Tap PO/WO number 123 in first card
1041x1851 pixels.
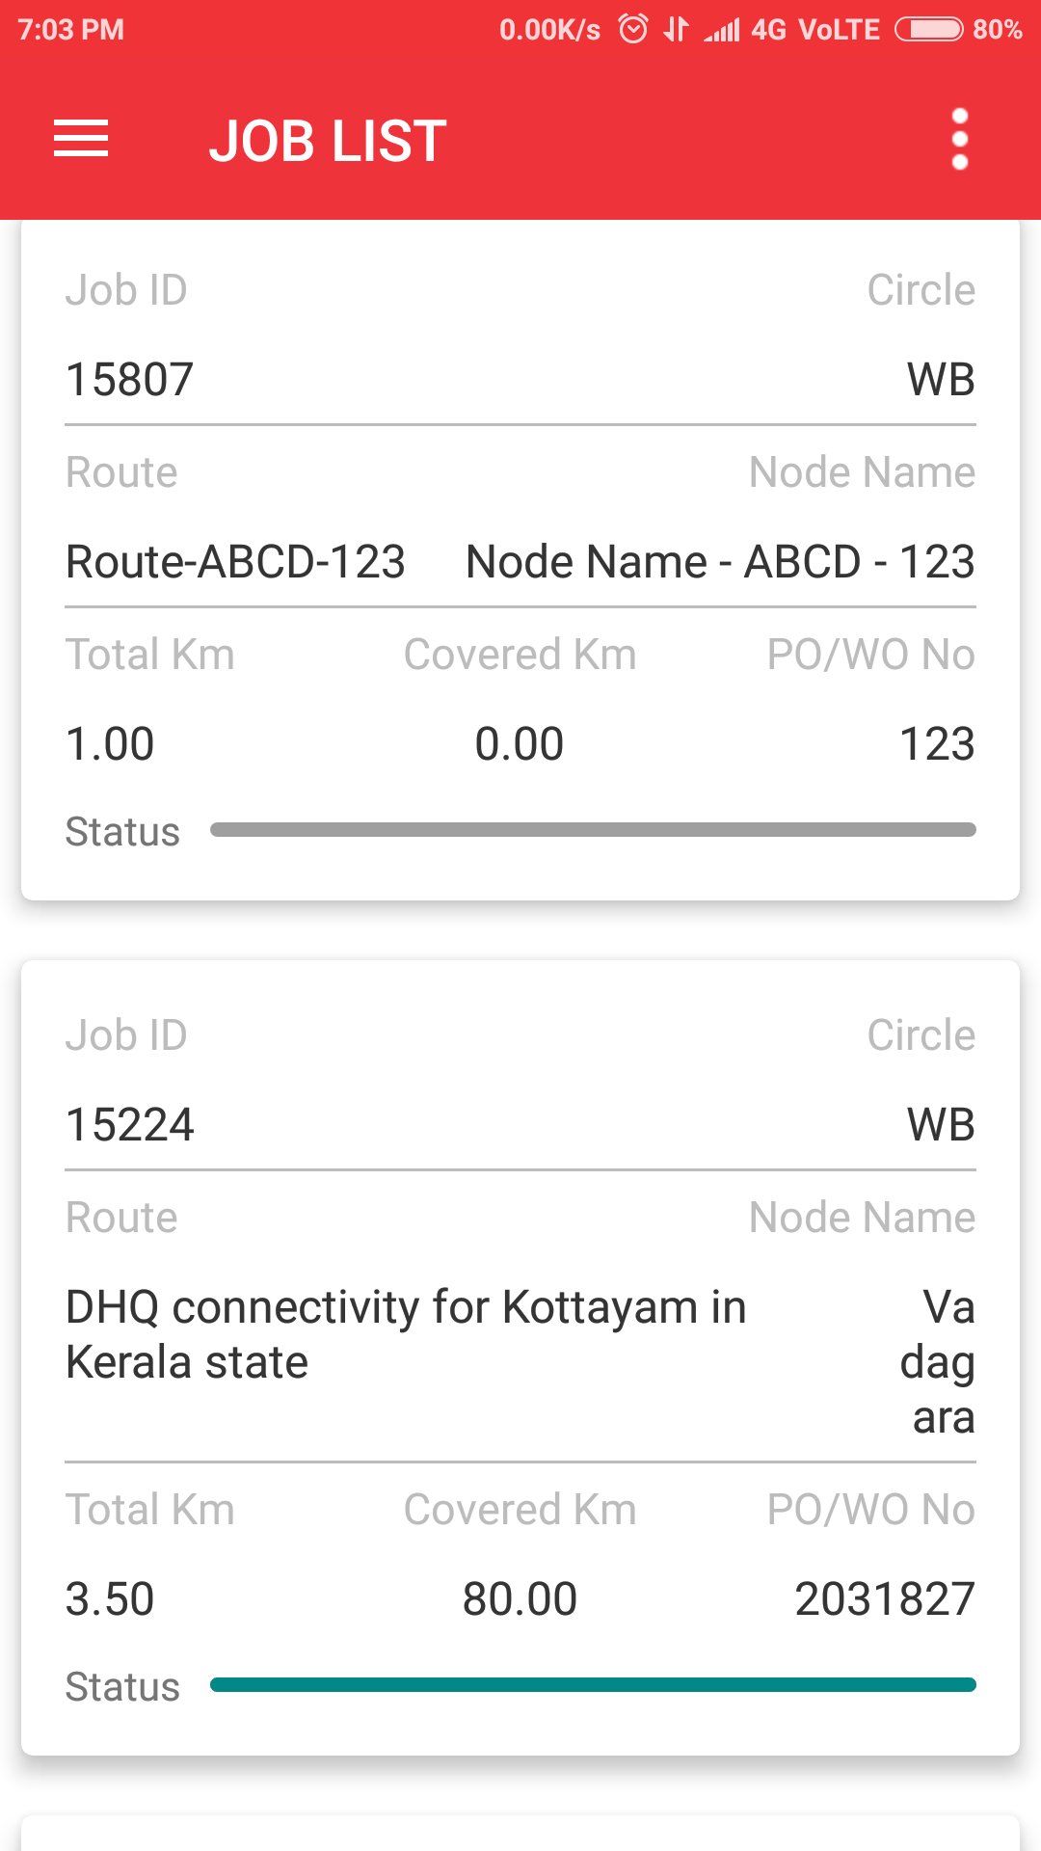[936, 743]
